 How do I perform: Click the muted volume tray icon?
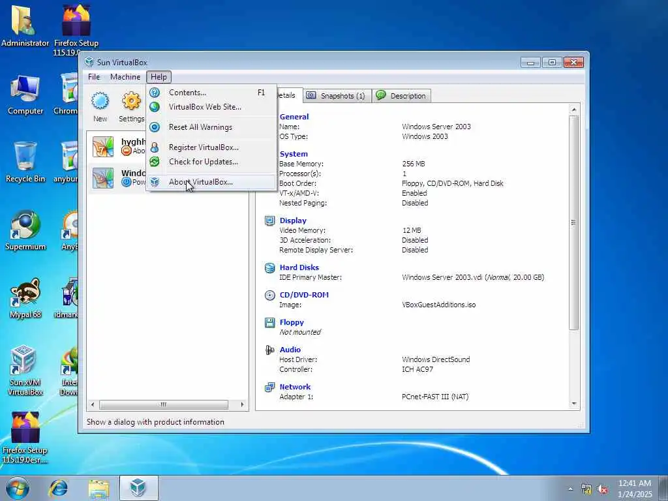coord(602,489)
